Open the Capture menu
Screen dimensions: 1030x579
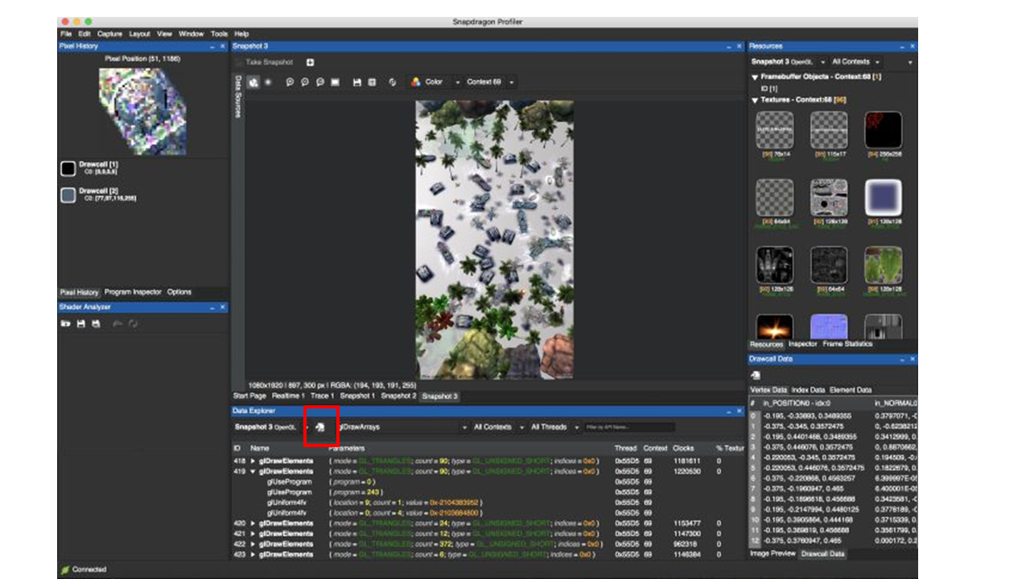click(x=109, y=35)
